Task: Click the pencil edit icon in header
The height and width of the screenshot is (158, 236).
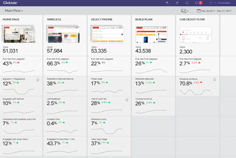Action: (177, 3)
